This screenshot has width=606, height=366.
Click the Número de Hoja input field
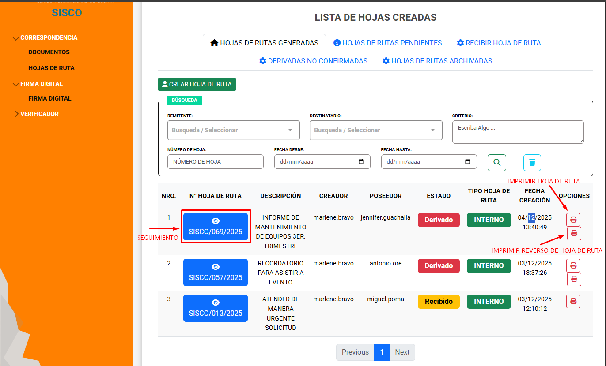(215, 161)
